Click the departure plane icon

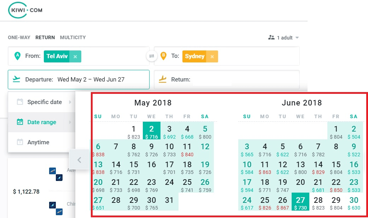coord(16,79)
